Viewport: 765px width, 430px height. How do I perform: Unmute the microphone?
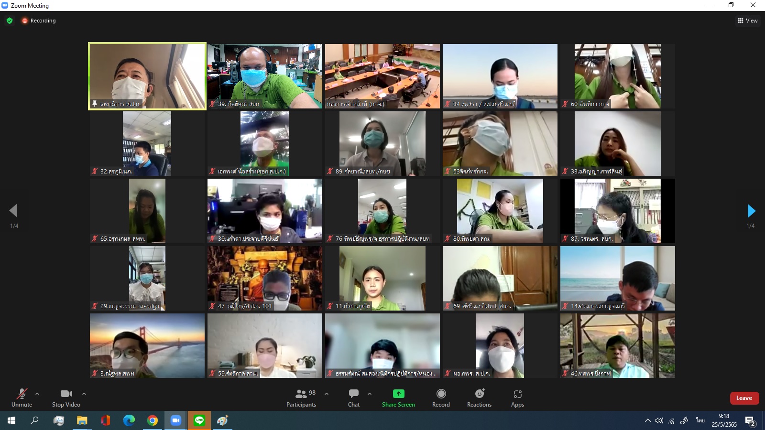click(22, 398)
